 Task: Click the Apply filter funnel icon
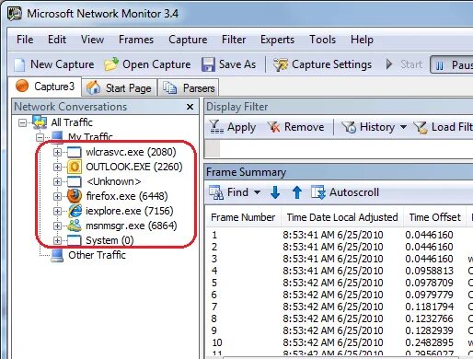(x=216, y=127)
